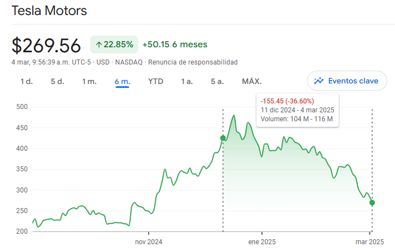The width and height of the screenshot is (395, 252).
Task: Click the -155.45 (-36.60%) tooltip text
Action: [287, 101]
